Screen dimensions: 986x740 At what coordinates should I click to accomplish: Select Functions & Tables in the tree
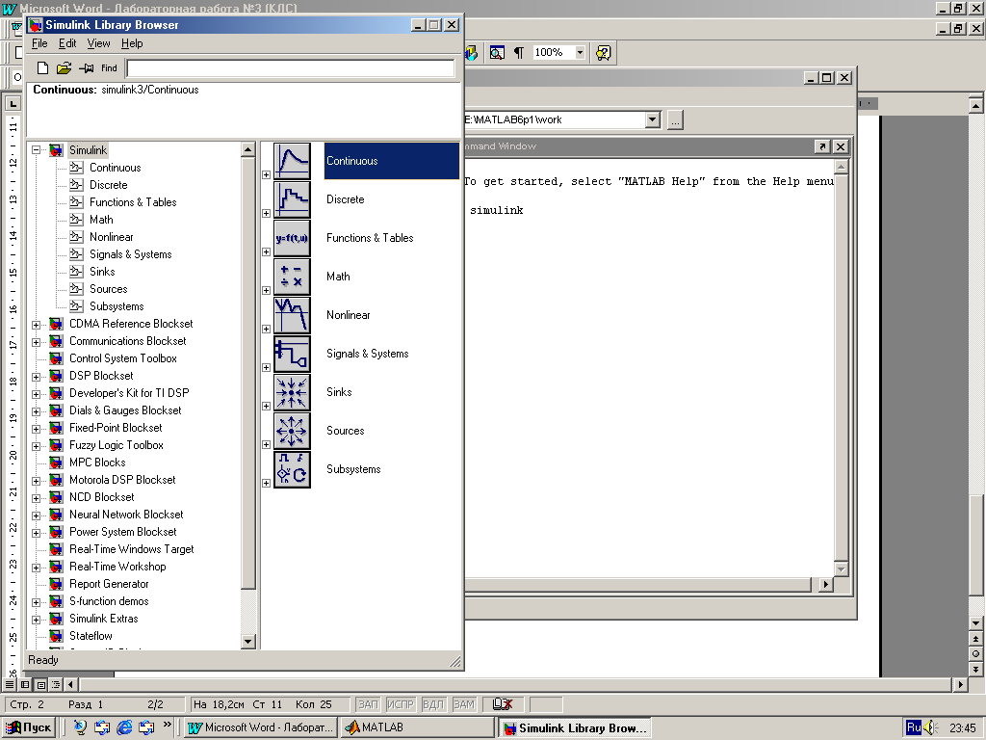[133, 202]
